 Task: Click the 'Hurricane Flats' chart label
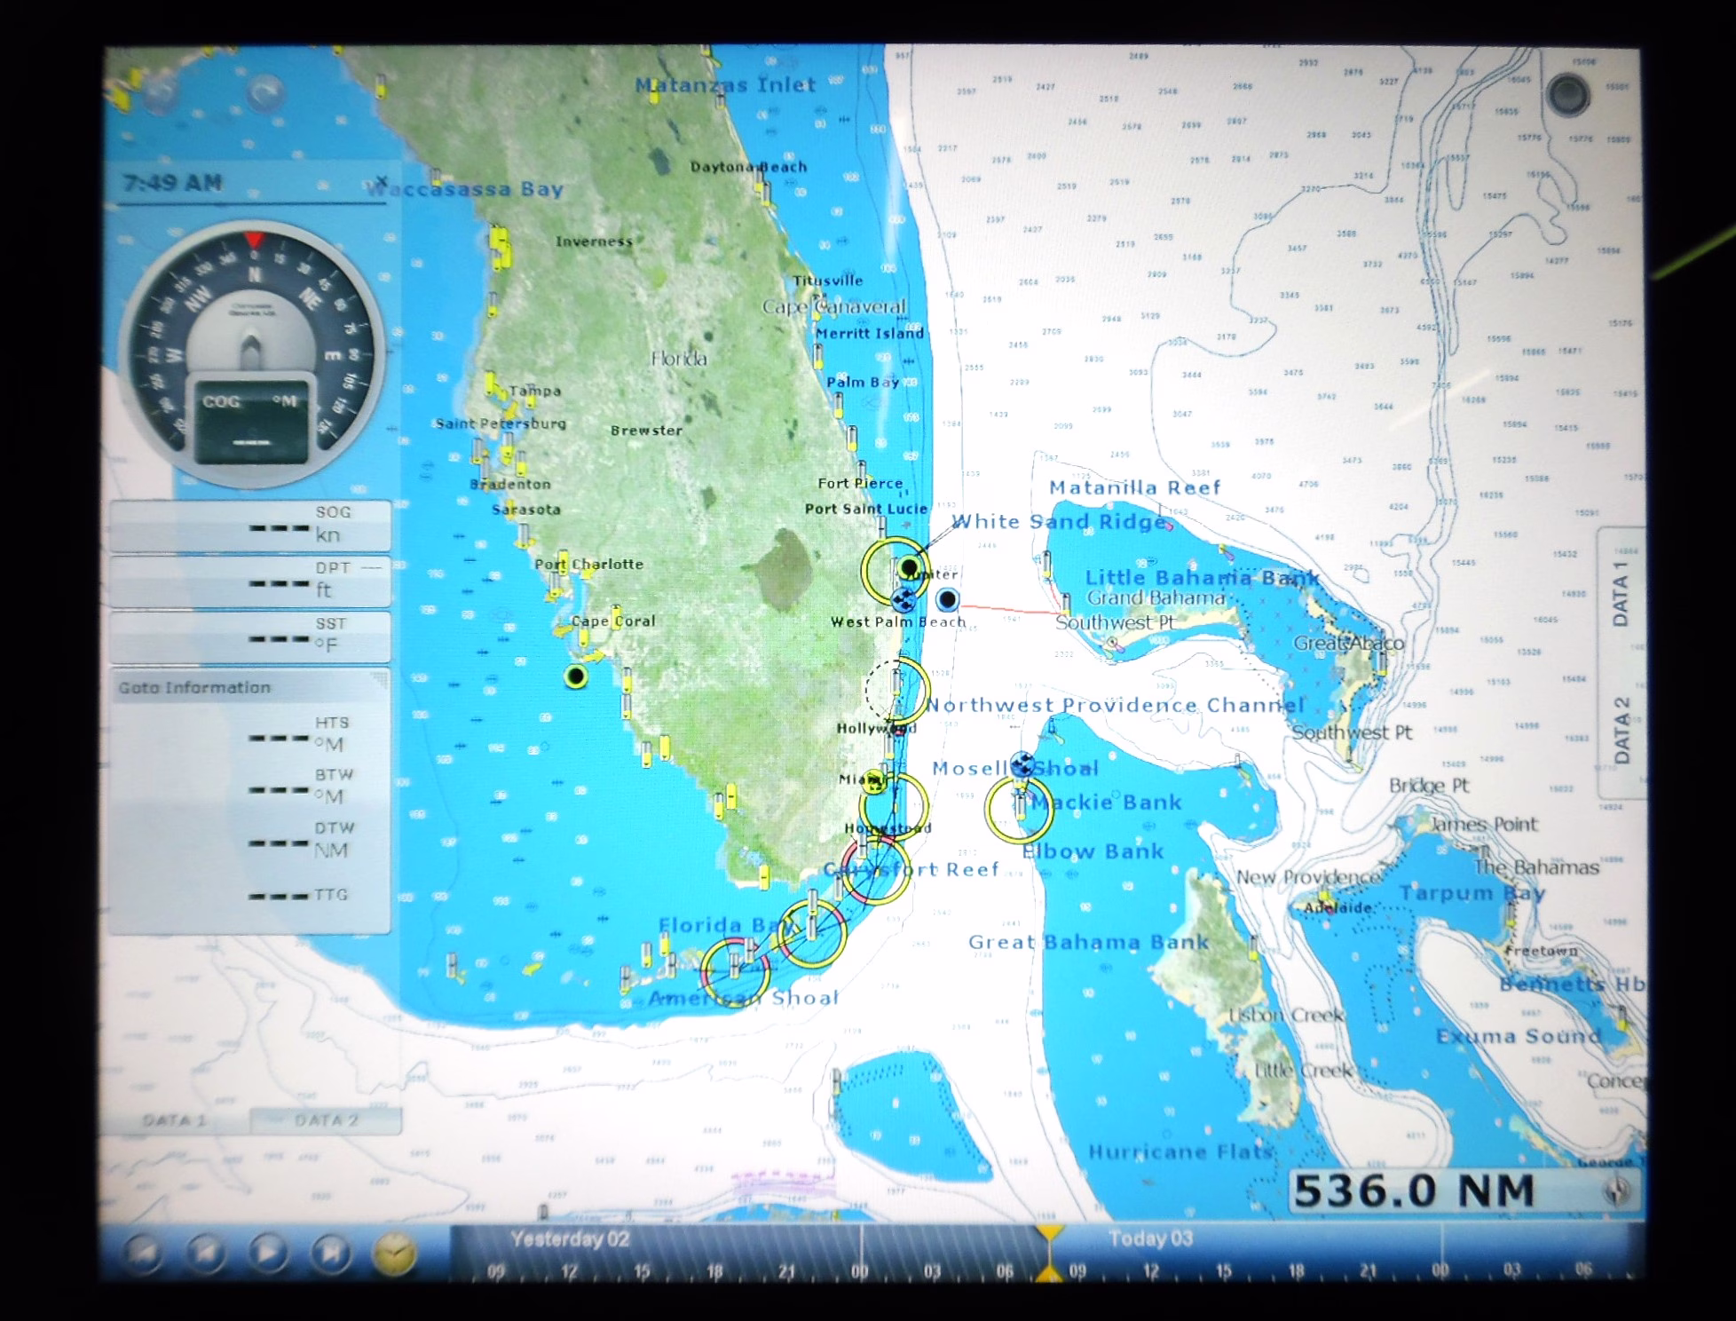(1181, 1152)
